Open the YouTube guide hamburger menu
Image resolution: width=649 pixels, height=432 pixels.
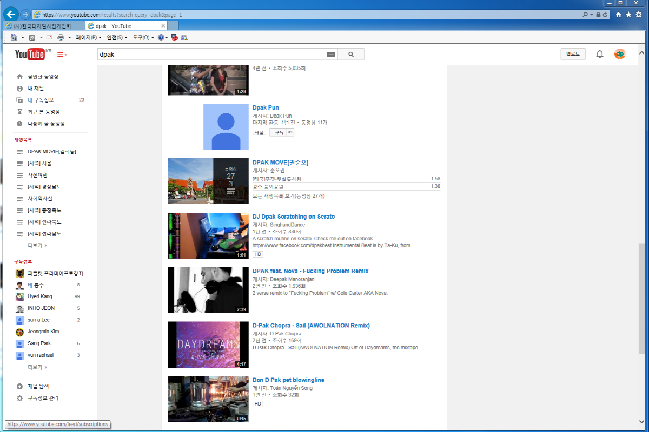click(61, 55)
